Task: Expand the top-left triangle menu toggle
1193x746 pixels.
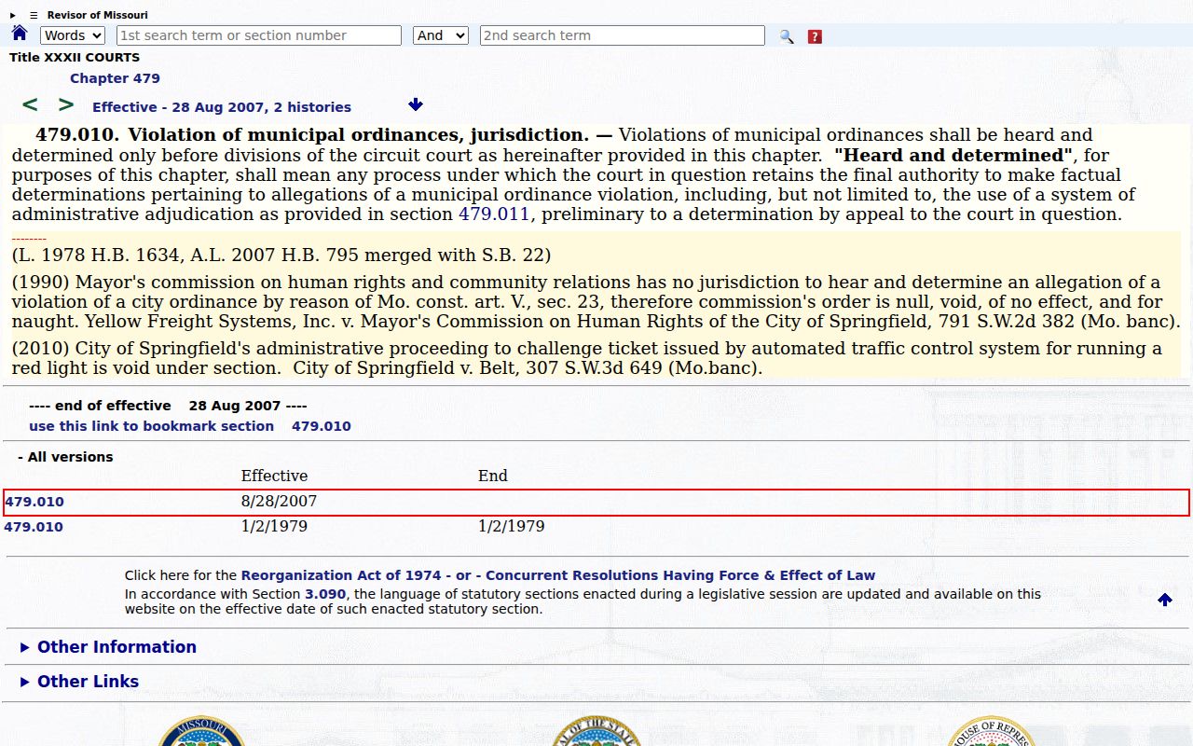Action: [x=13, y=15]
